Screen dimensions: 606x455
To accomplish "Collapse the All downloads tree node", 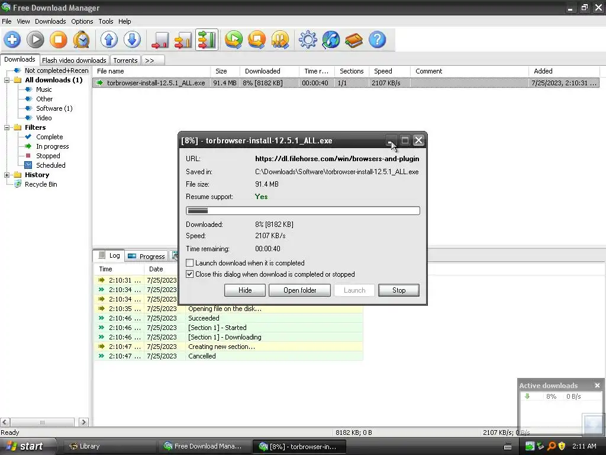I will pyautogui.click(x=7, y=80).
